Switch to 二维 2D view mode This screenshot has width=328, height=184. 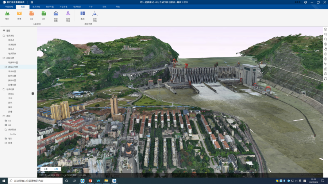point(46,169)
